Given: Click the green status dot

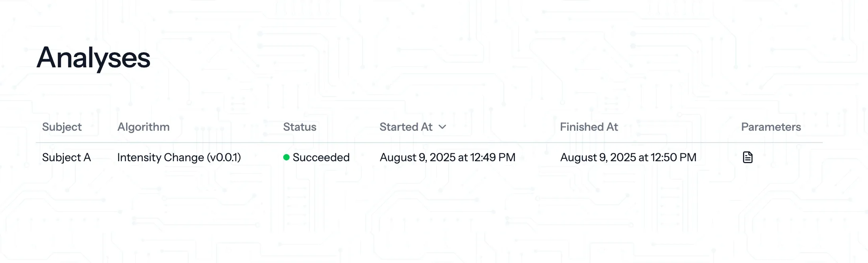Looking at the screenshot, I should pyautogui.click(x=286, y=157).
